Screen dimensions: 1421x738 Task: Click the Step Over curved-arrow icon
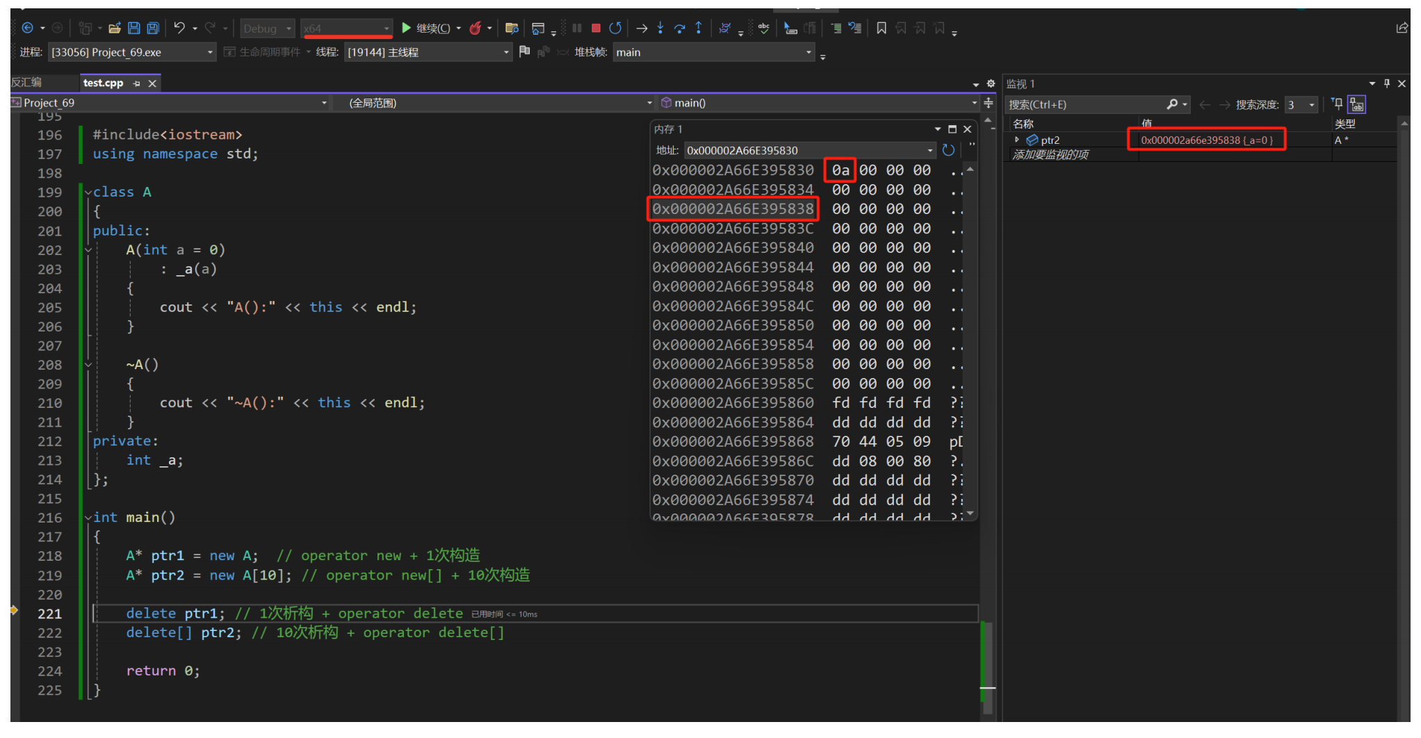680,28
